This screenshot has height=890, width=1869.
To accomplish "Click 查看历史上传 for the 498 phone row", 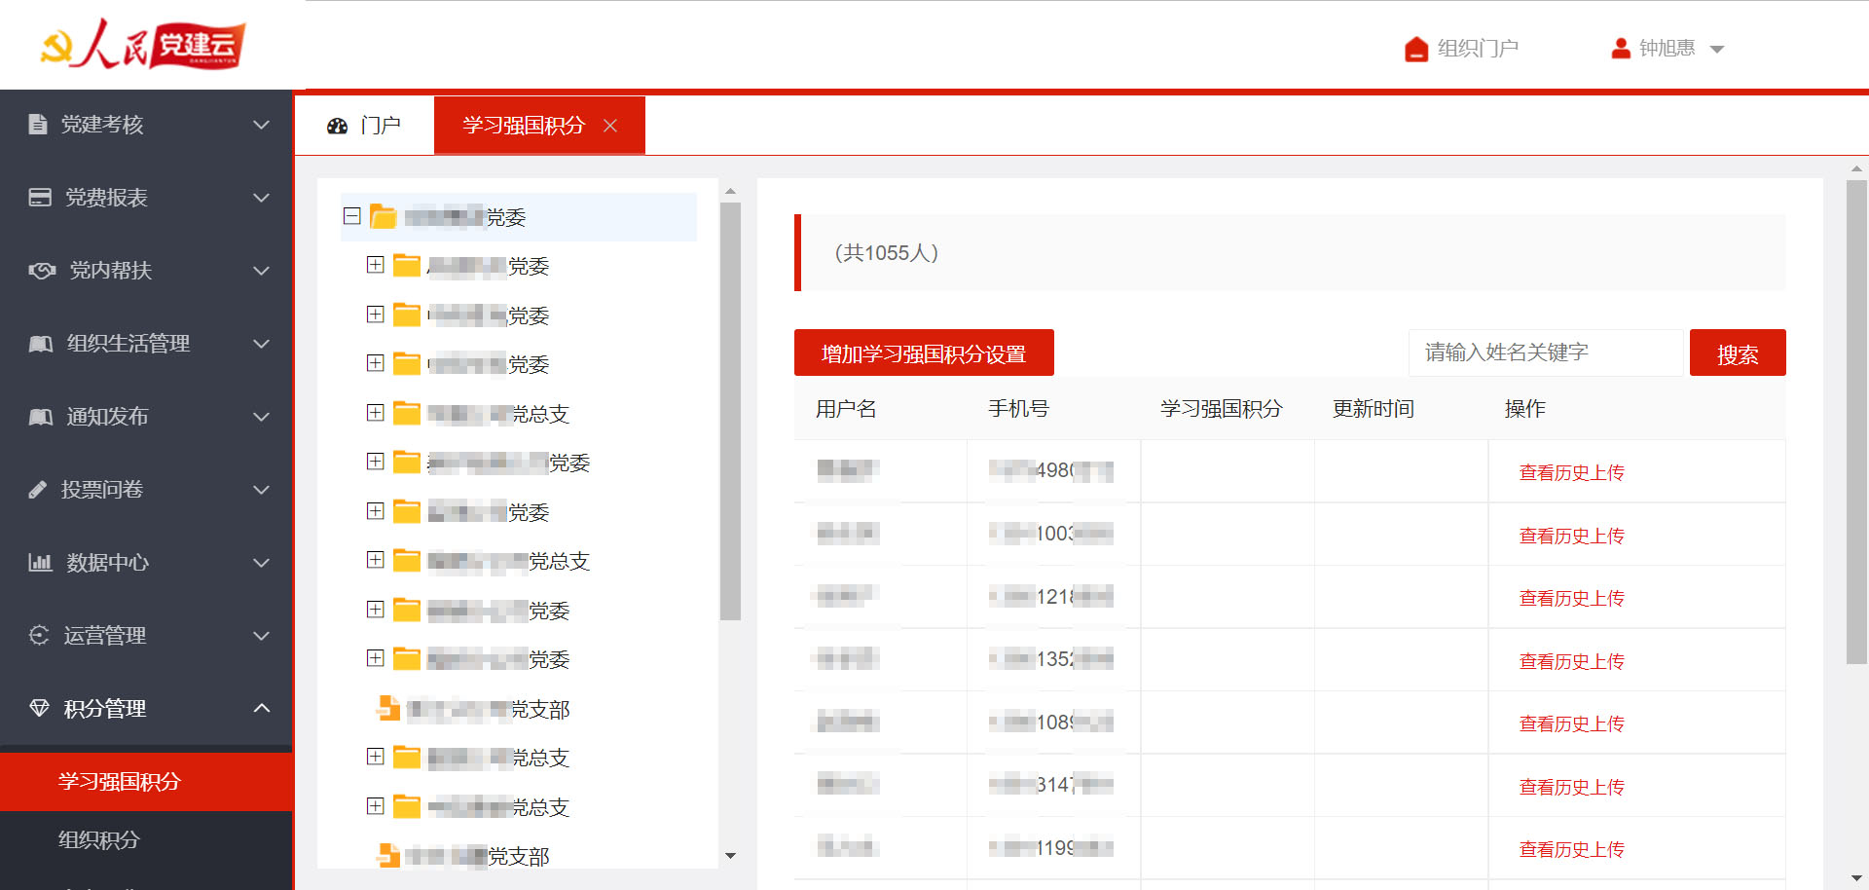I will [x=1571, y=472].
